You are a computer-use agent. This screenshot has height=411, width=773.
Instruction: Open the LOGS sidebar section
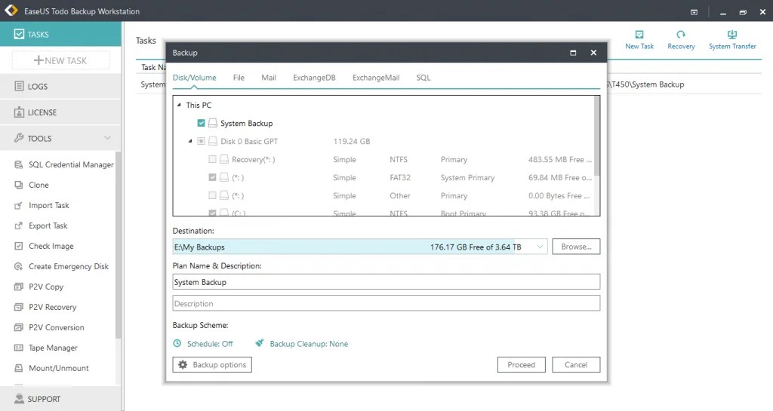pos(60,86)
